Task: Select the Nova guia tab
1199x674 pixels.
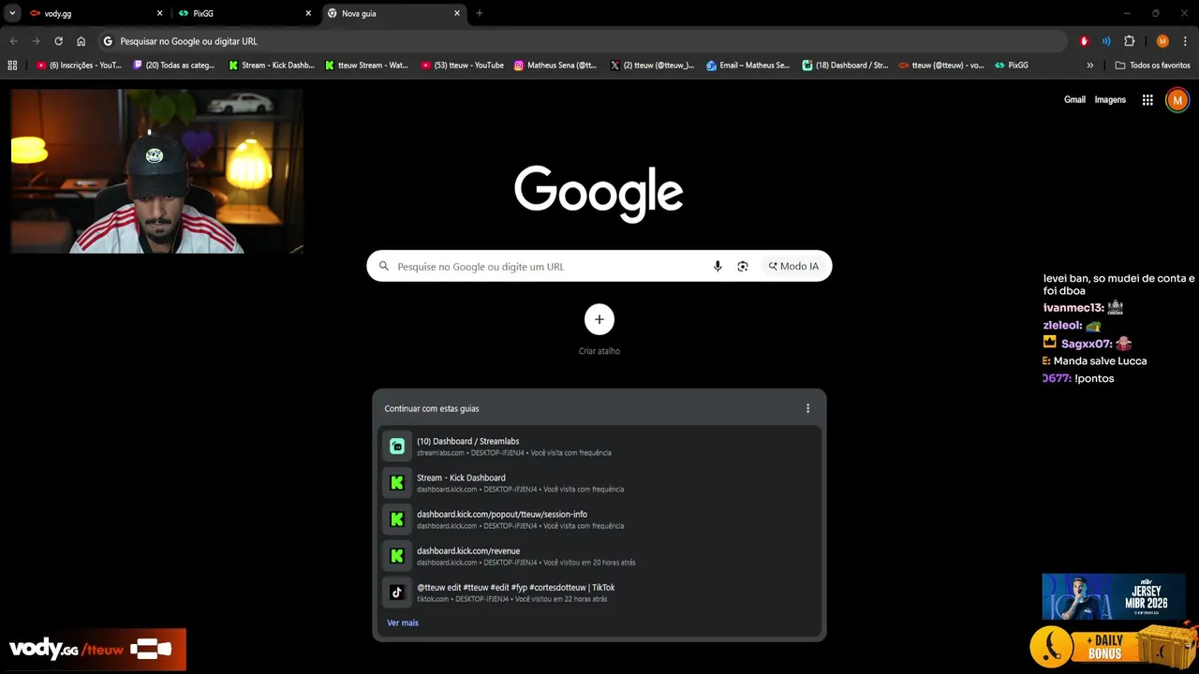Action: [394, 13]
